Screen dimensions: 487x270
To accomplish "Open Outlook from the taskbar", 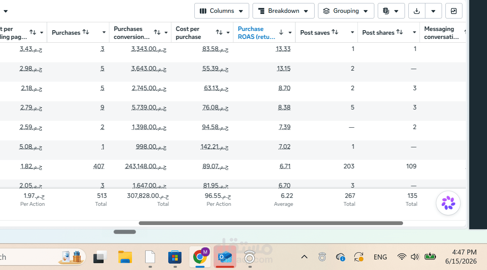I will (x=225, y=257).
